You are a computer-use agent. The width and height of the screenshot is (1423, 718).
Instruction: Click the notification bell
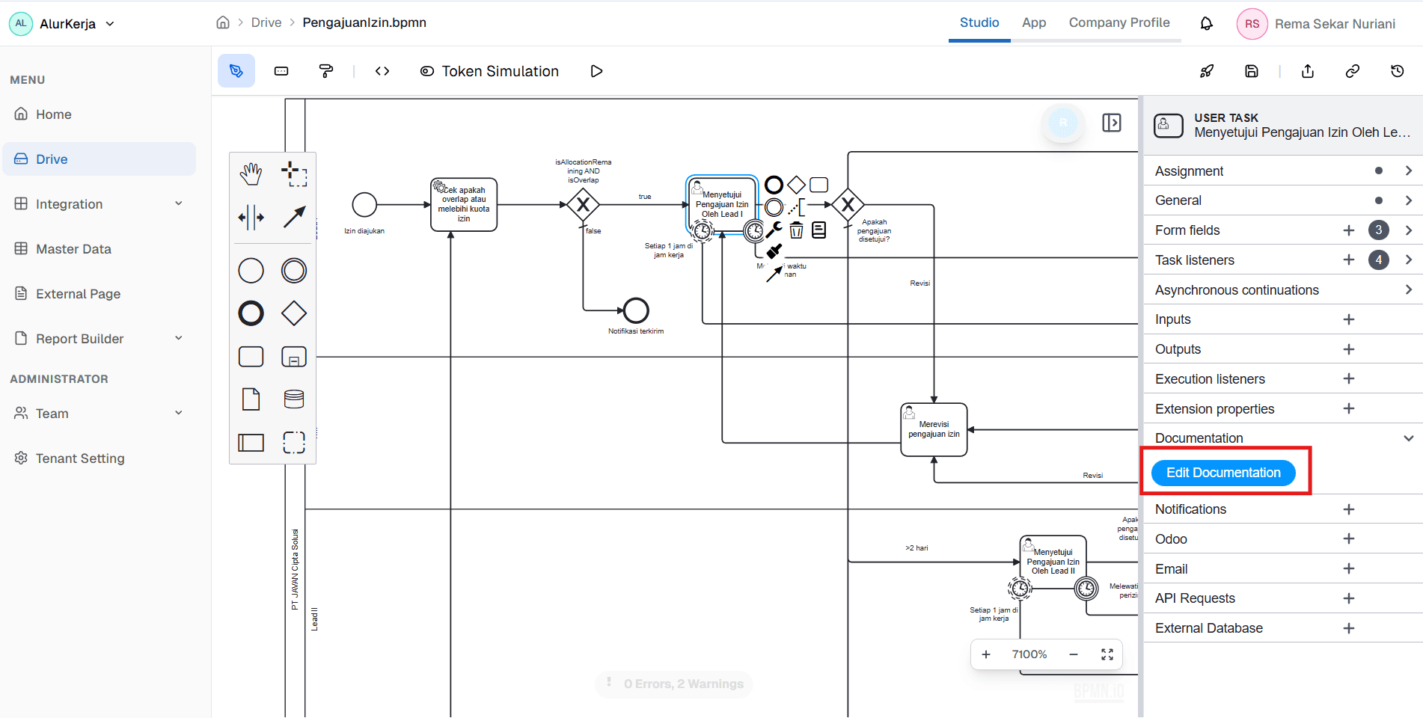(x=1206, y=23)
